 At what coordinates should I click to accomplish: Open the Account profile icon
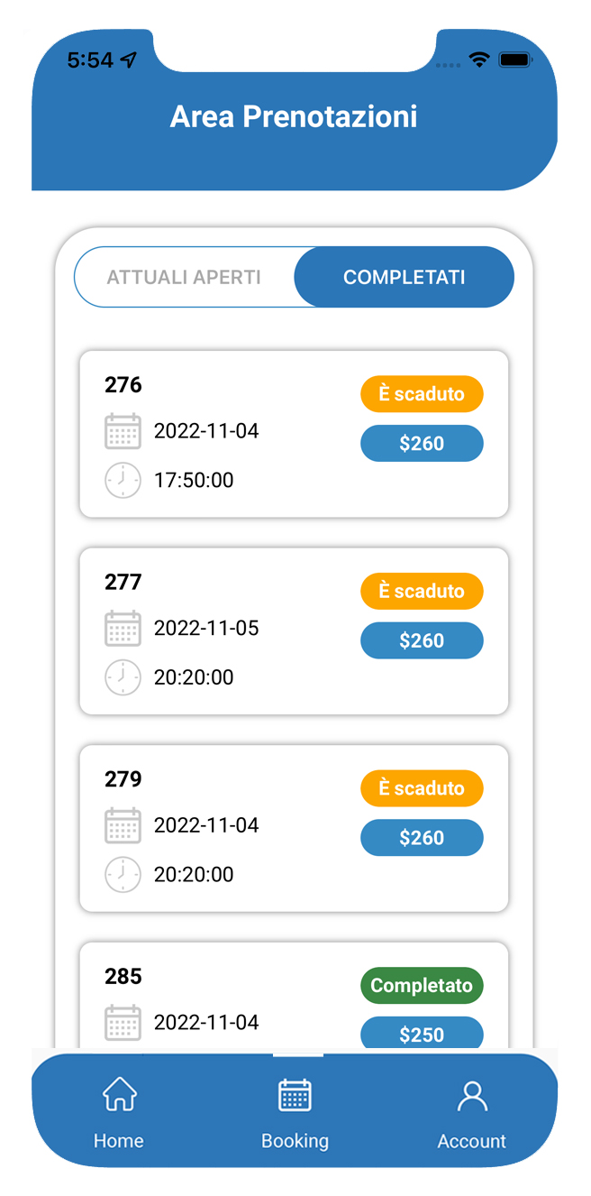[472, 1095]
